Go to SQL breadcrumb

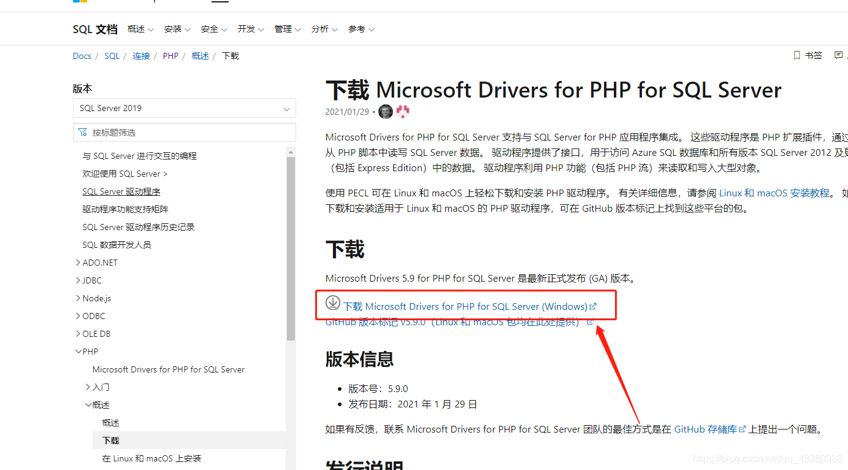[x=112, y=56]
